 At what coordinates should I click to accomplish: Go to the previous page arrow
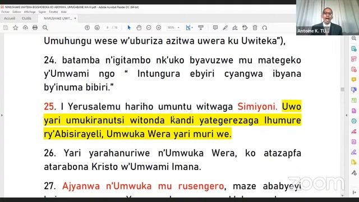pos(88,27)
